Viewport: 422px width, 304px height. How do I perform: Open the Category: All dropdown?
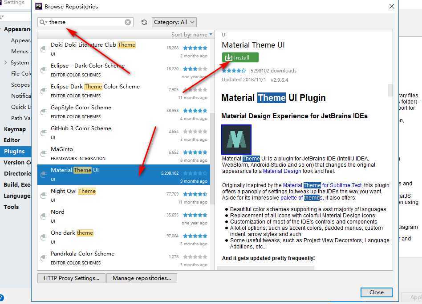tap(174, 22)
